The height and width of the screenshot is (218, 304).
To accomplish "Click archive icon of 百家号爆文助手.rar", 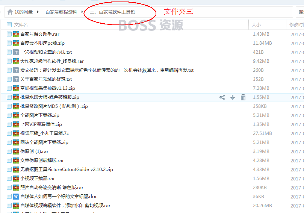I will pos(16,34).
